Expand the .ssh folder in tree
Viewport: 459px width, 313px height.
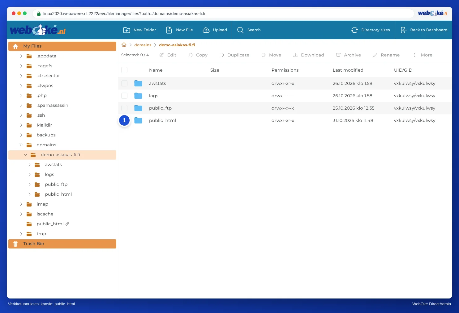click(21, 115)
